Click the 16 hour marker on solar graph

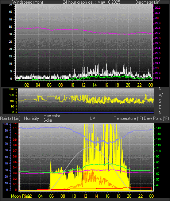tap(107, 196)
